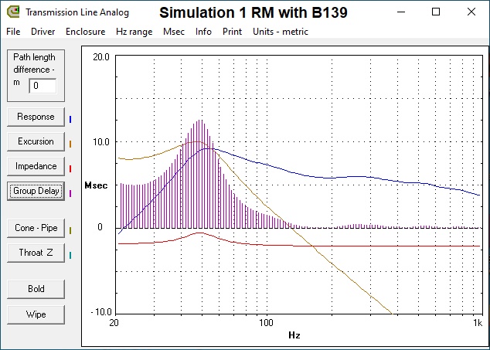Click the orange Excursion color marker
Screen dimensions: 490x350
(x=70, y=144)
